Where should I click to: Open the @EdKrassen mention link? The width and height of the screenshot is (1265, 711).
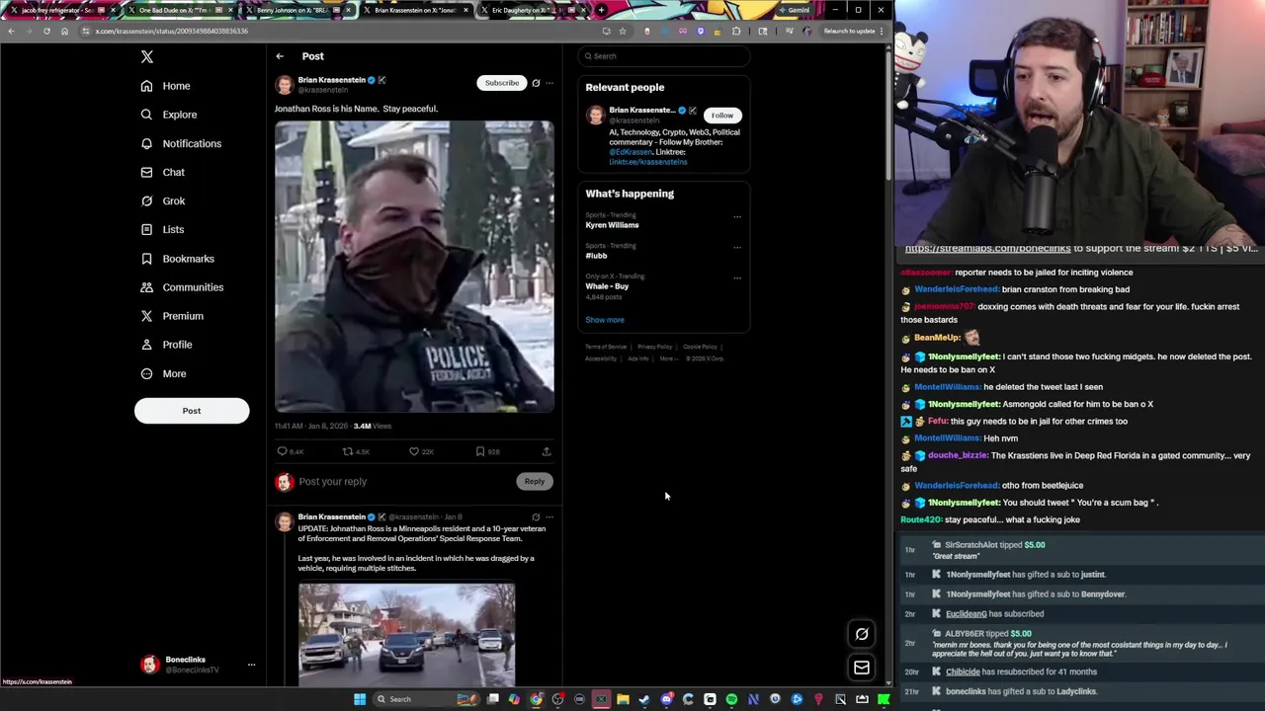tap(631, 152)
